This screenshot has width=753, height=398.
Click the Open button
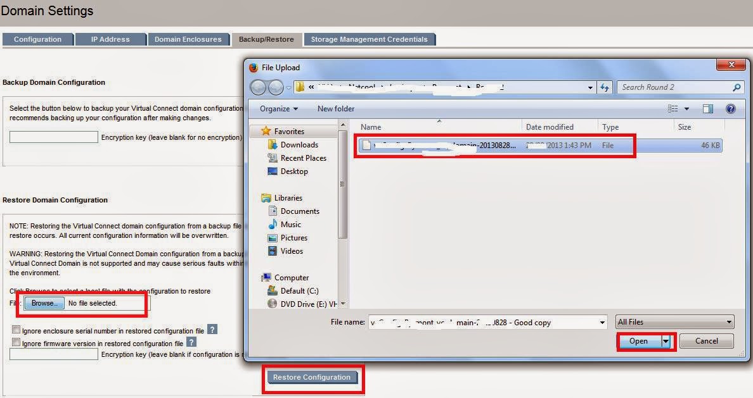pos(639,341)
